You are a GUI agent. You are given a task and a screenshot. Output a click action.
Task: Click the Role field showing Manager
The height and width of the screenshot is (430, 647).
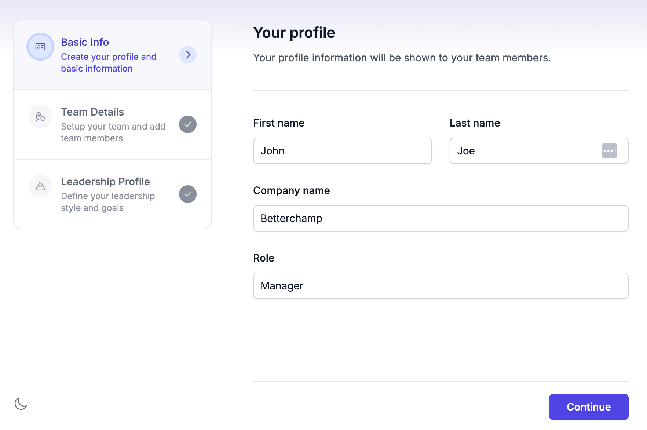pos(441,286)
